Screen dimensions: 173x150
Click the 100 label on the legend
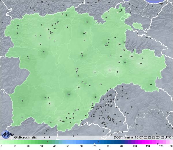pyautogui.click(x=134, y=147)
